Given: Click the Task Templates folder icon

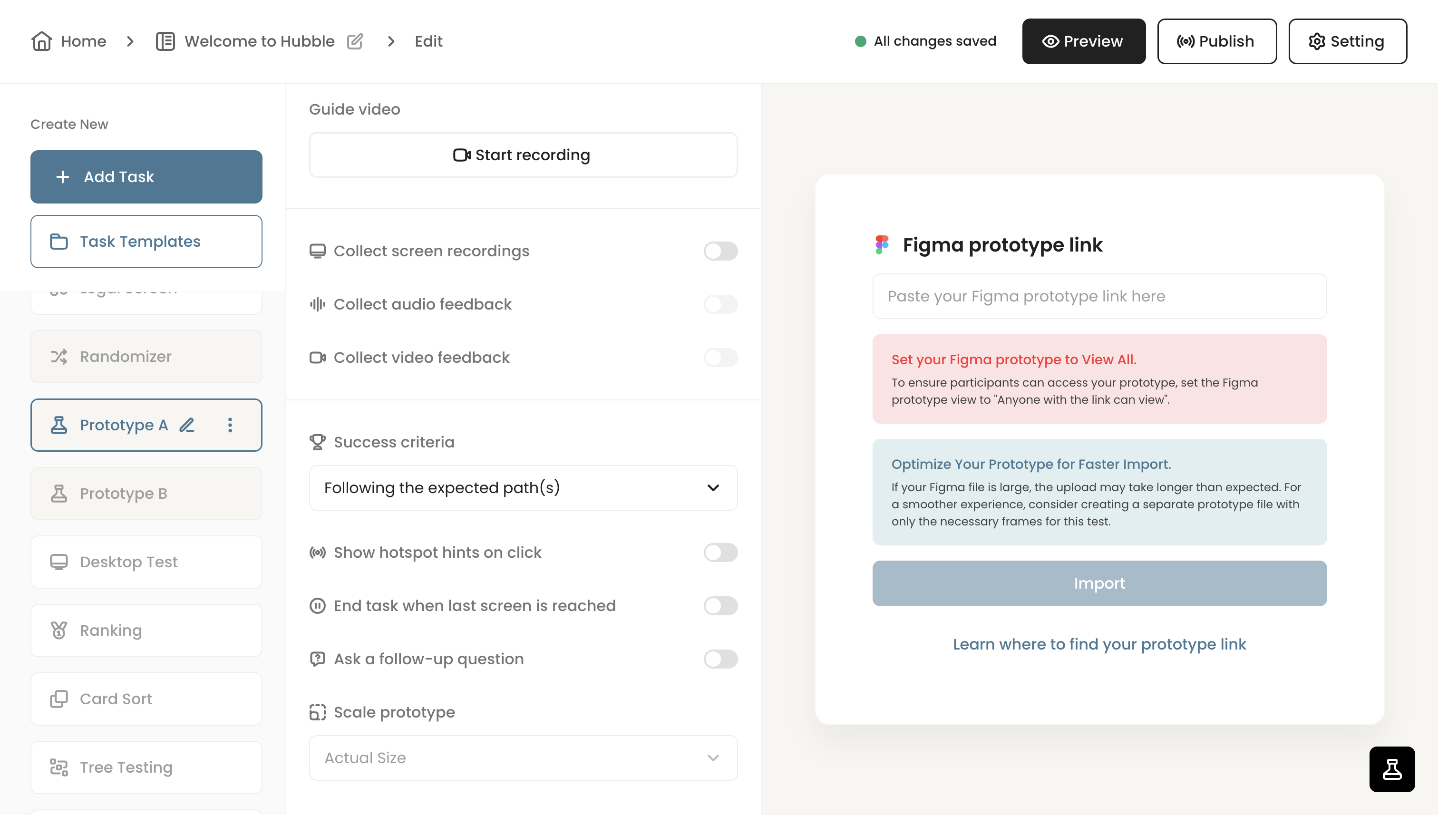Looking at the screenshot, I should pos(59,241).
